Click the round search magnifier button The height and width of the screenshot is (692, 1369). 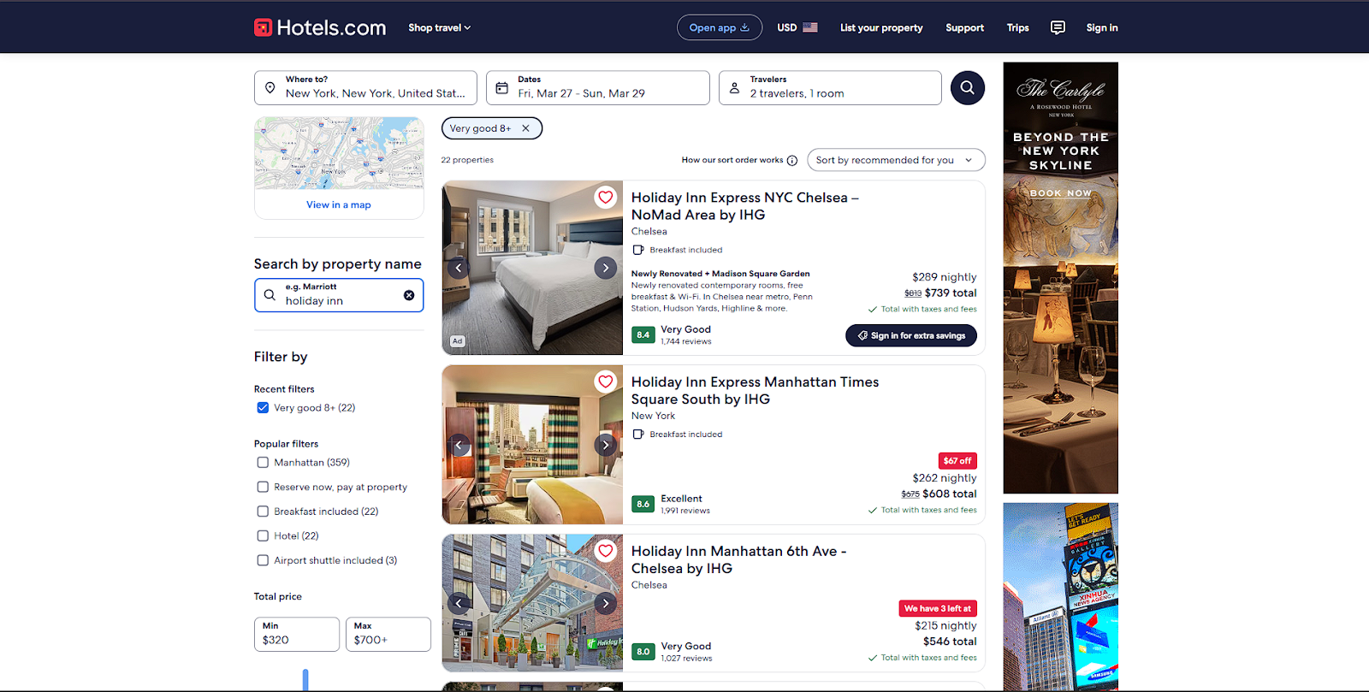tap(967, 87)
